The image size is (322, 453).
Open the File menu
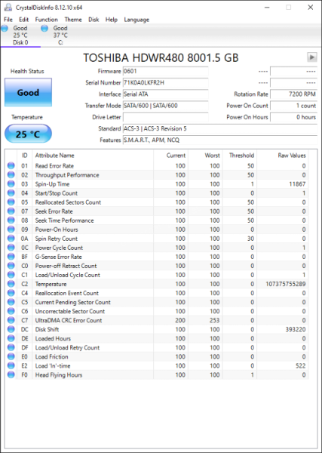pos(8,20)
